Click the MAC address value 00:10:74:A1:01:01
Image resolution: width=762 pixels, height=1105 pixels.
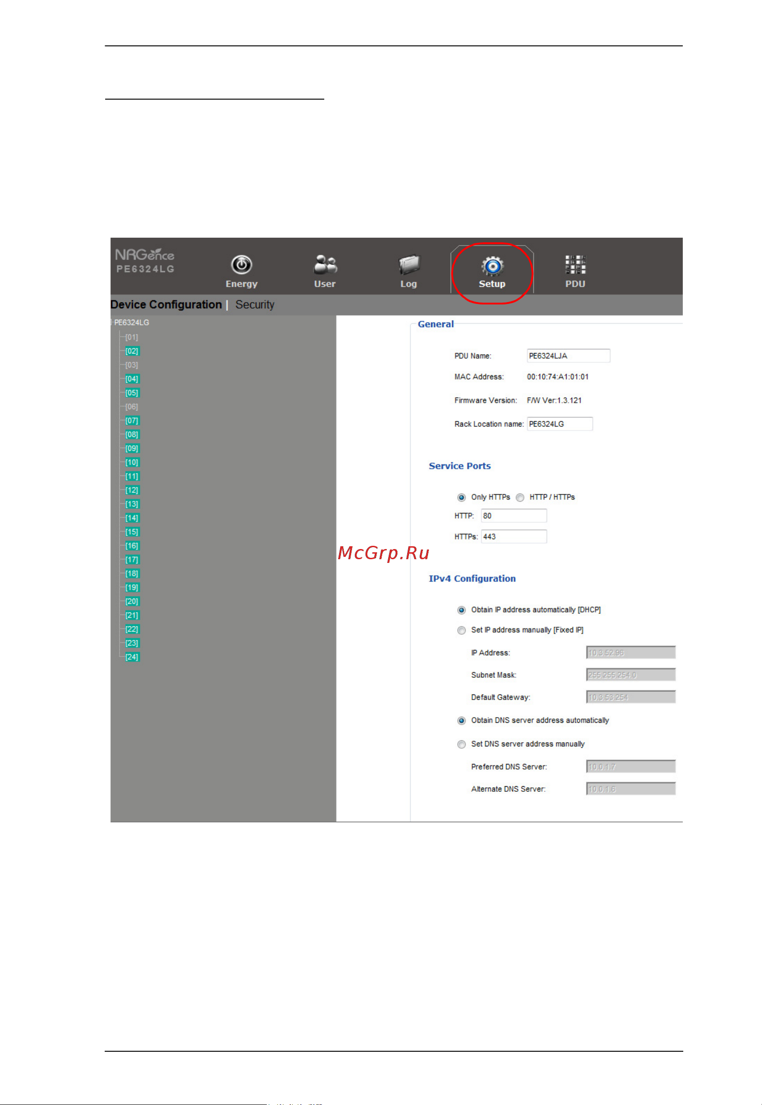click(x=558, y=377)
